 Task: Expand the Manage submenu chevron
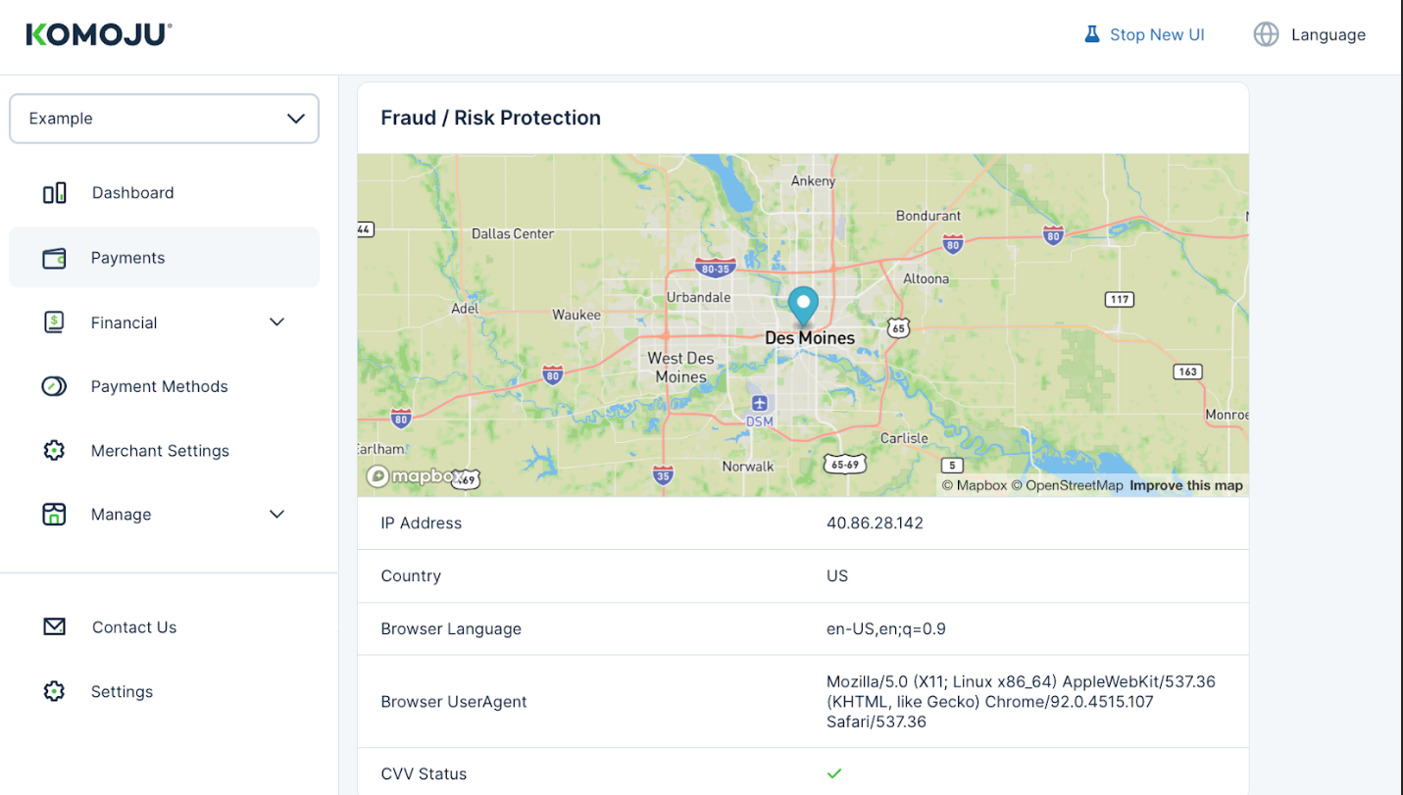[277, 515]
